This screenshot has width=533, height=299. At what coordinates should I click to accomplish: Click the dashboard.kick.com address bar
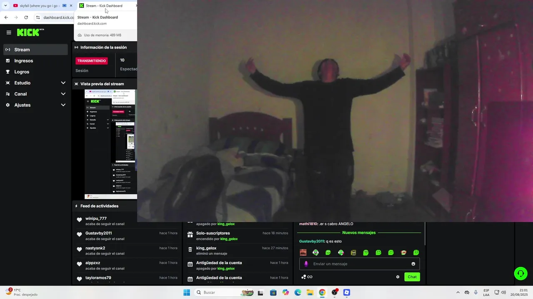[58, 17]
